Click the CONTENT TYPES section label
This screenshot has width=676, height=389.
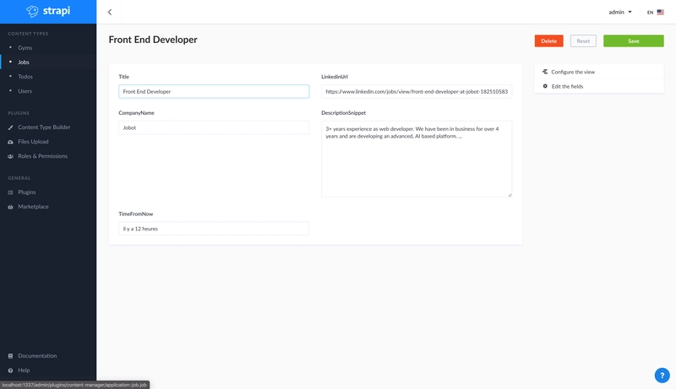tap(28, 34)
